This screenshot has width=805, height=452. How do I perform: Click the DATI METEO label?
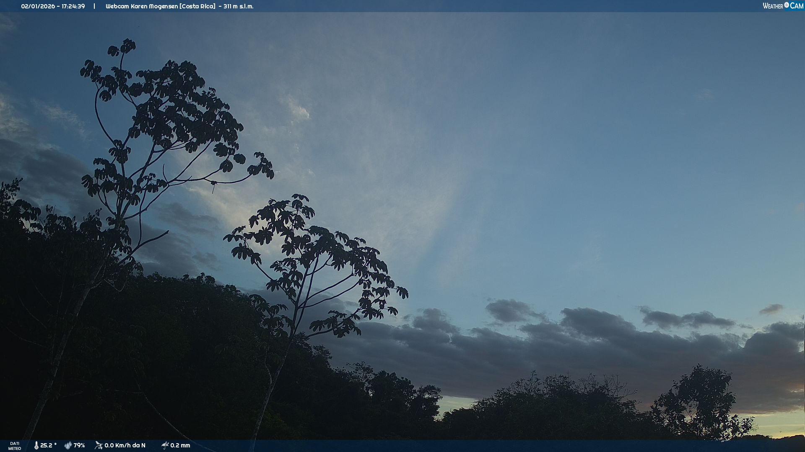[x=15, y=446]
